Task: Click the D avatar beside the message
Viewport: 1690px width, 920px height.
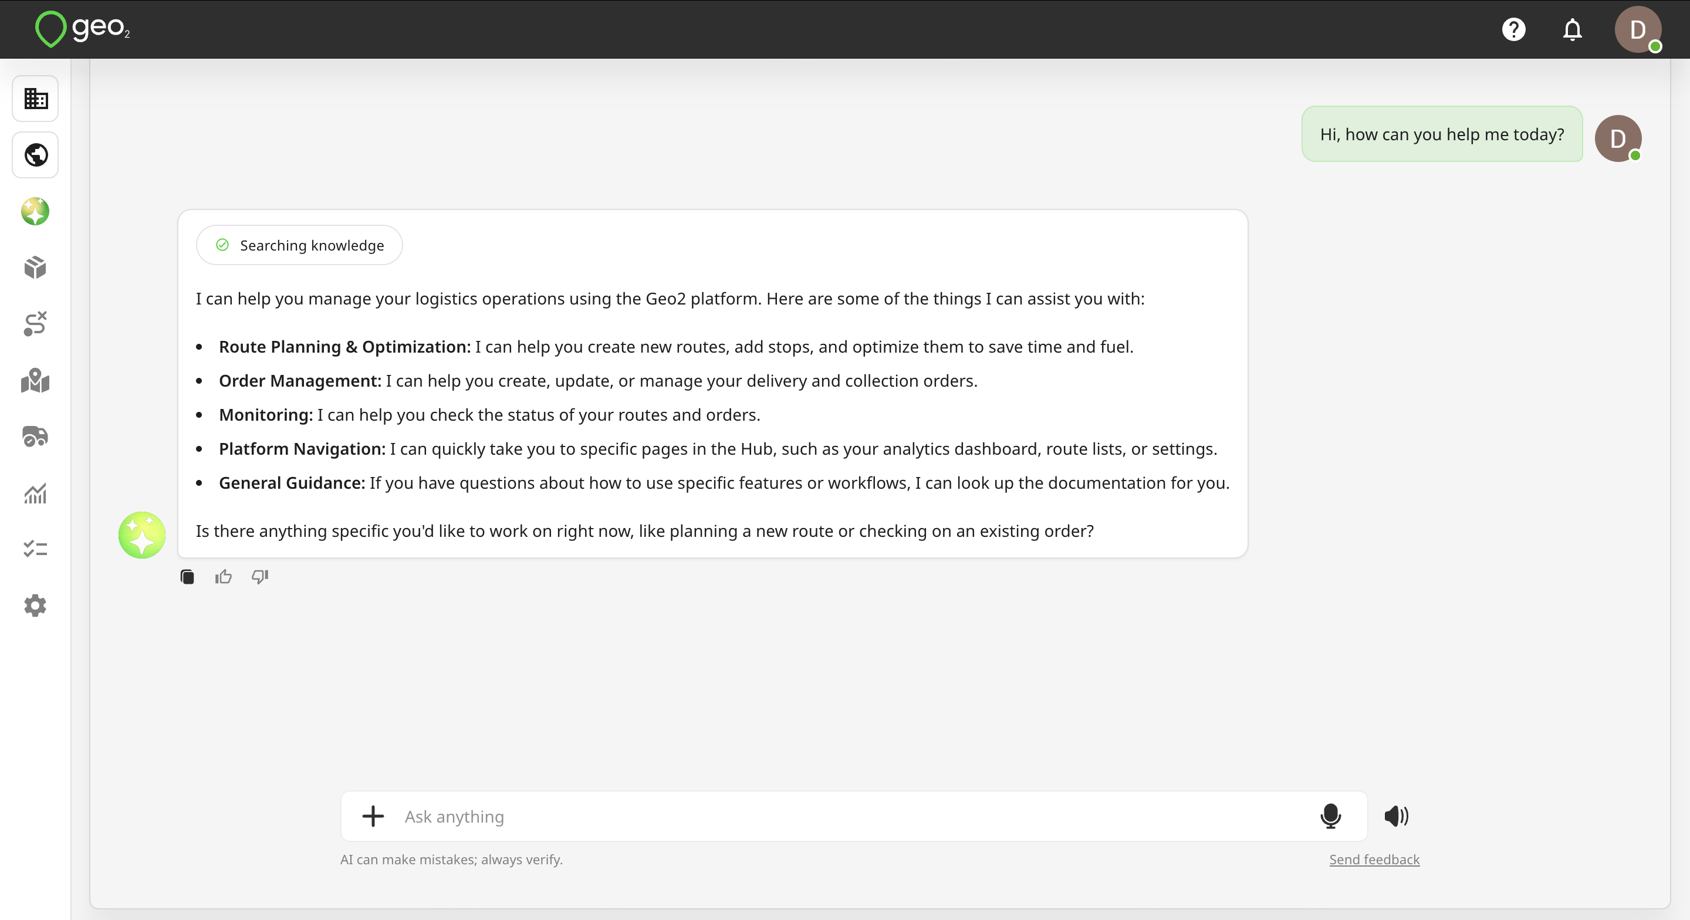Action: pos(1618,138)
